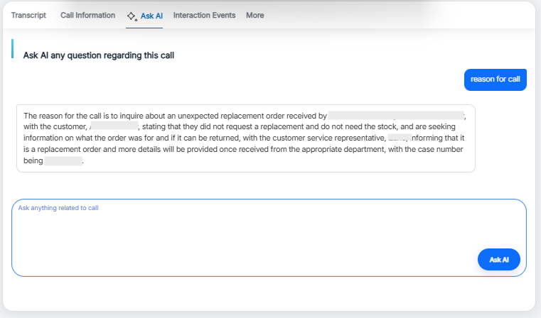The width and height of the screenshot is (541, 318).
Task: Click the placeholder text in the question box
Action: (58, 208)
